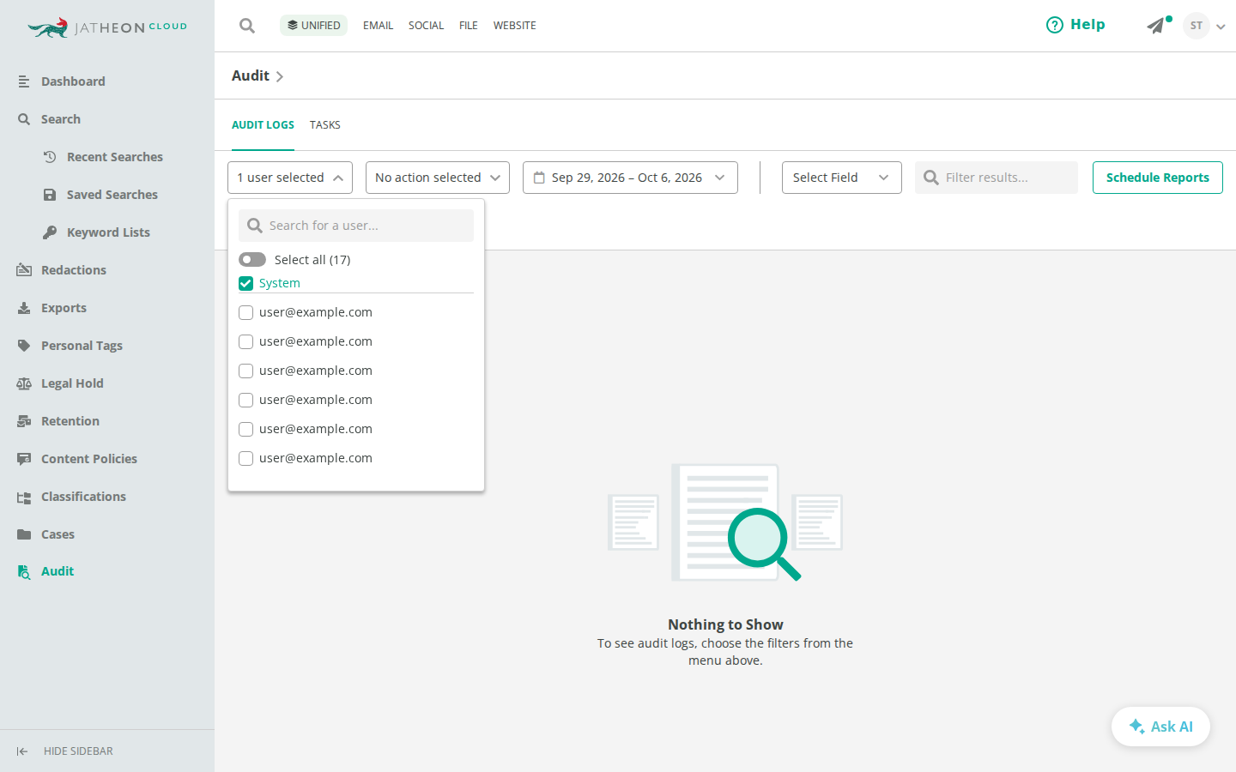The image size is (1236, 772).
Task: Click the Retention icon in sidebar
Action: coord(24,421)
